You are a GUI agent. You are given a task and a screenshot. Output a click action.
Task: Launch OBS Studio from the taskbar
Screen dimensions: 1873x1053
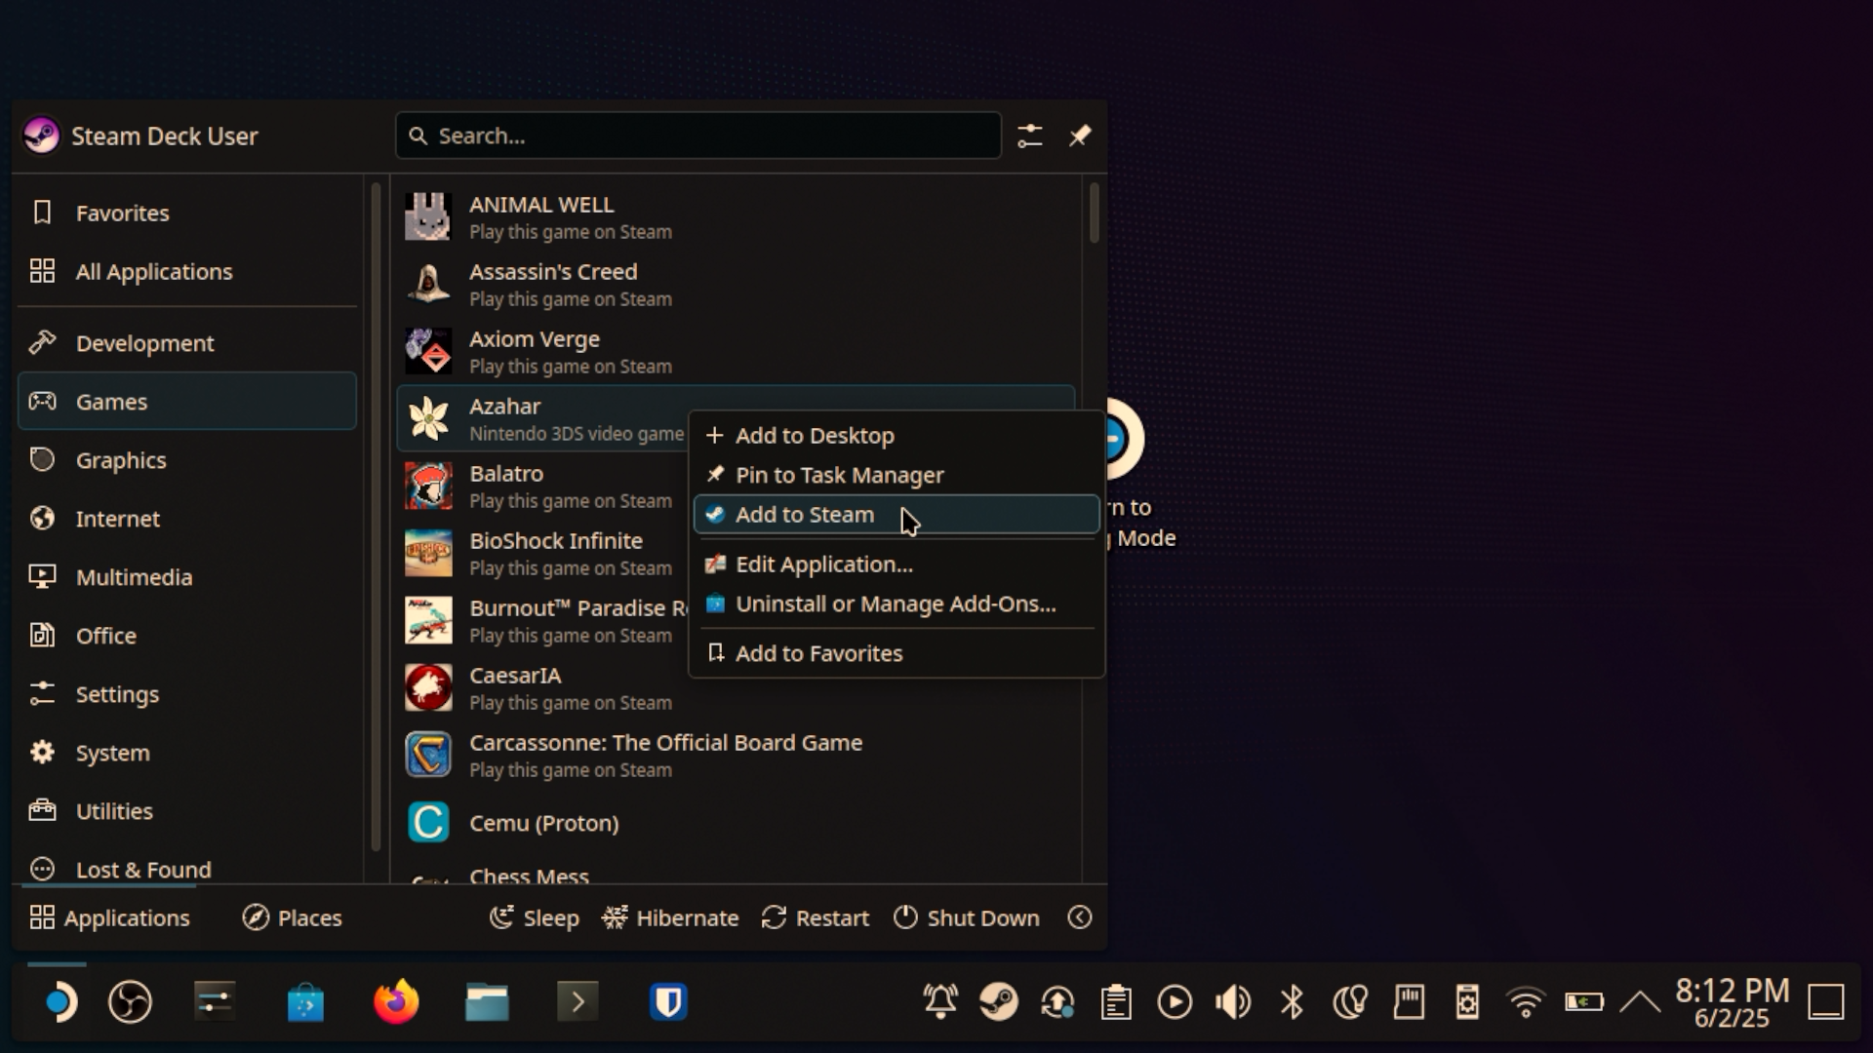tap(130, 1002)
